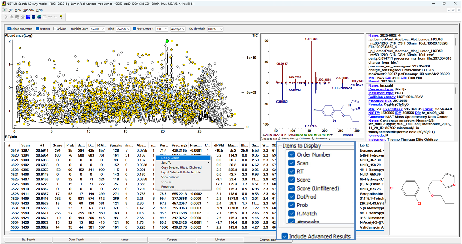Click the yellow question mark help icon
Image resolution: width=462 pixels, height=244 pixels.
61,17
